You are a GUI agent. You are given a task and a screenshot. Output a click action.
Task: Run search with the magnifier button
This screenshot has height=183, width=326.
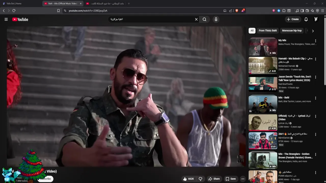coord(205,19)
